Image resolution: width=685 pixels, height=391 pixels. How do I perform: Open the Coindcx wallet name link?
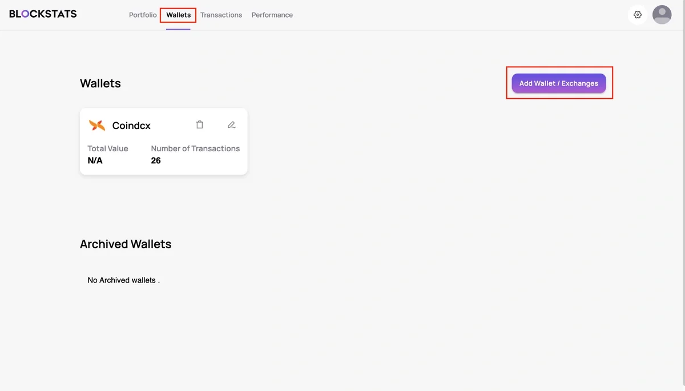tap(131, 125)
